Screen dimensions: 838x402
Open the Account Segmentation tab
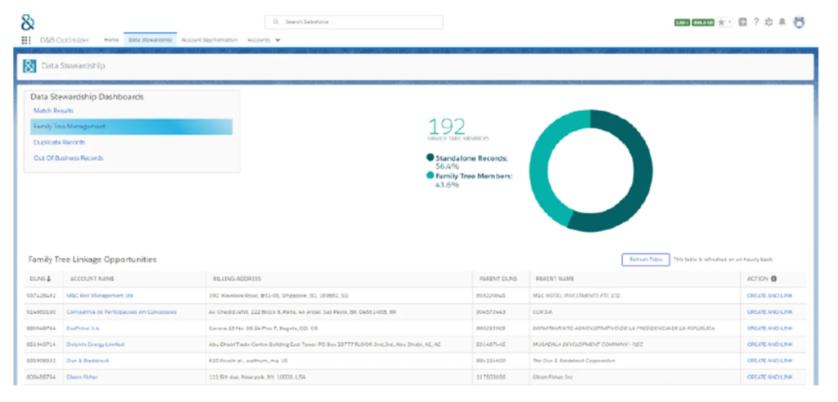[209, 40]
